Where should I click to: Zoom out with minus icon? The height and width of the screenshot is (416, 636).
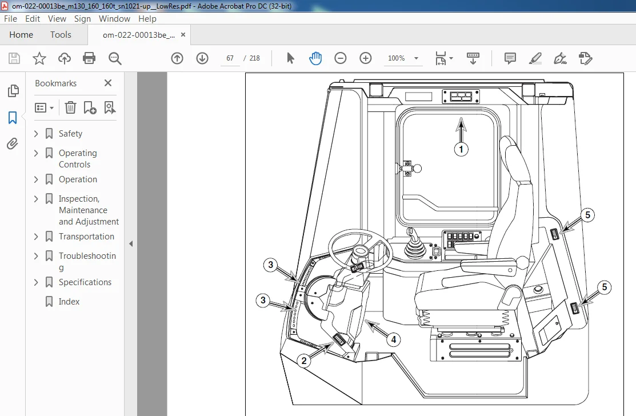tap(341, 58)
